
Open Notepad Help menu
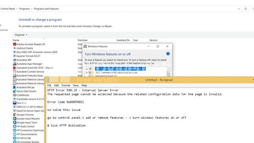tap(84, 85)
